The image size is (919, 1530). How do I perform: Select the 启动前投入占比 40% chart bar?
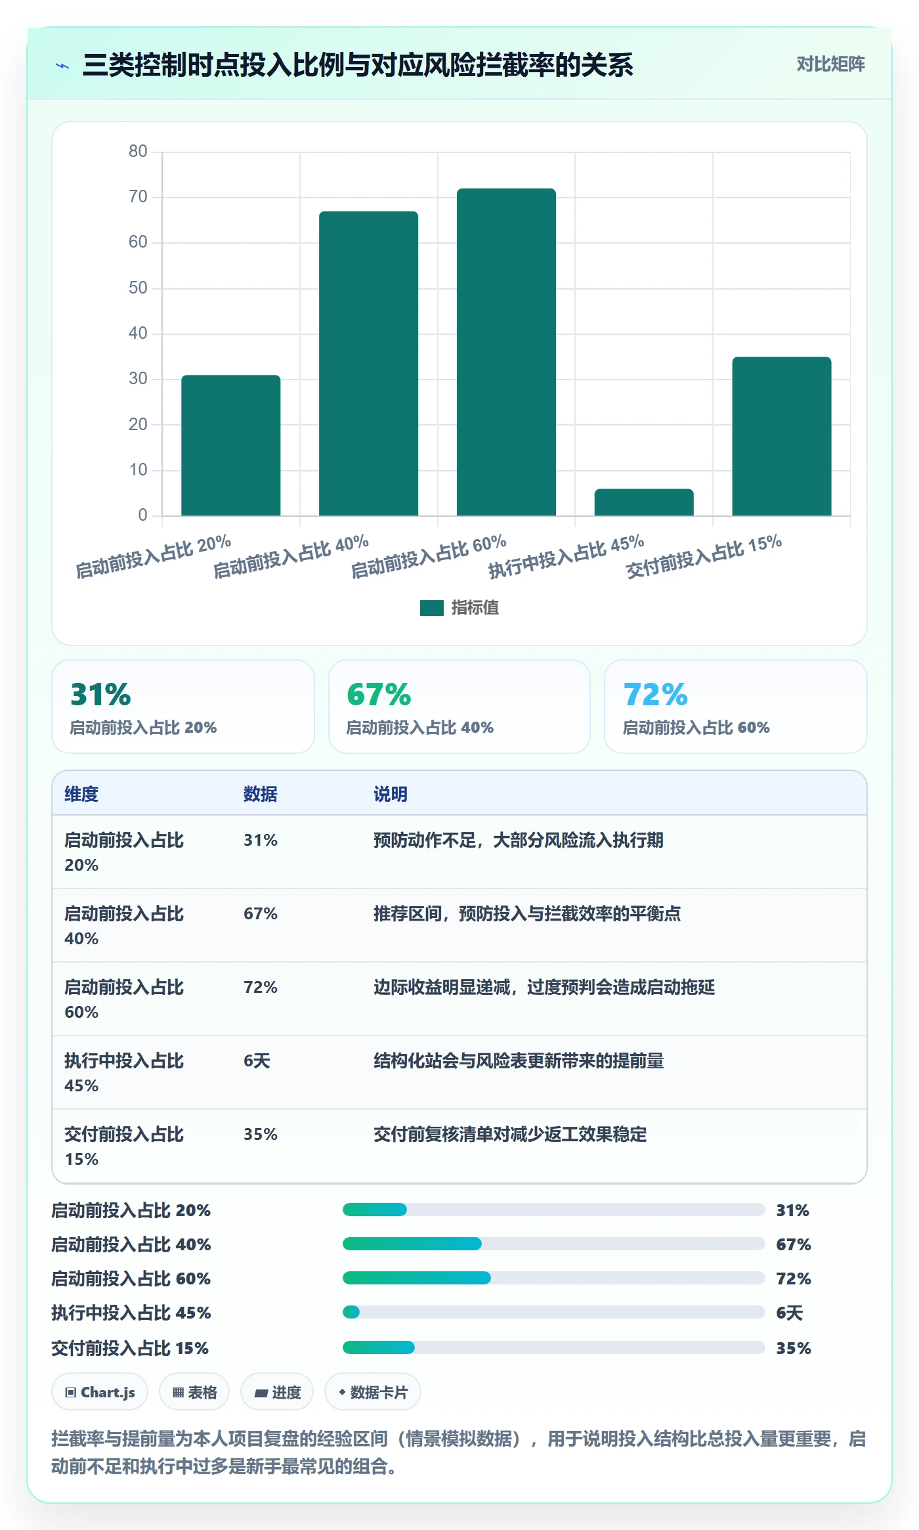click(368, 363)
